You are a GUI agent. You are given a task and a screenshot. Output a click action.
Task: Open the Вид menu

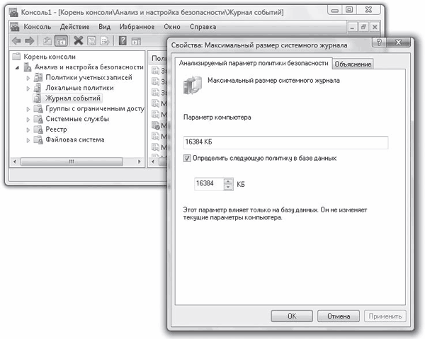(x=104, y=27)
